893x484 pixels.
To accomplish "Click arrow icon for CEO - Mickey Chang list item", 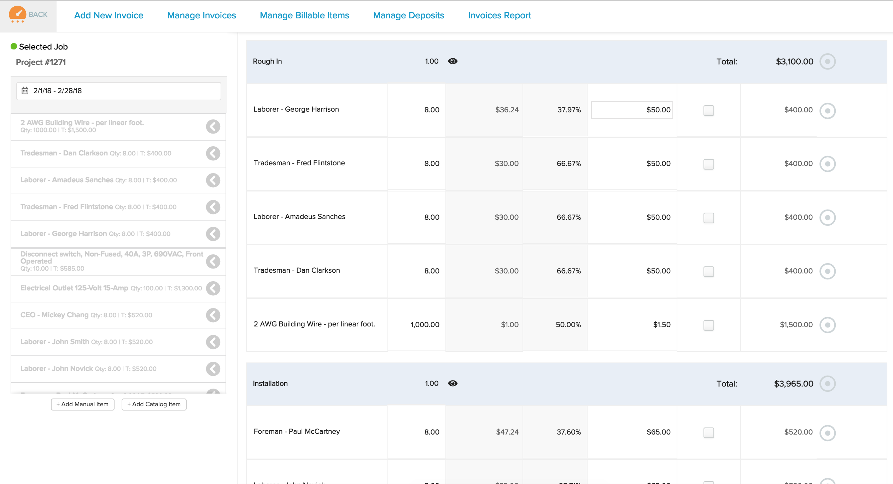I will coord(213,315).
